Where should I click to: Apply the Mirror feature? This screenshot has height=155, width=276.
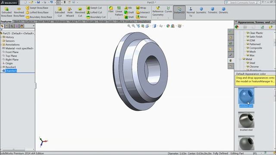pyautogui.click(x=141, y=17)
